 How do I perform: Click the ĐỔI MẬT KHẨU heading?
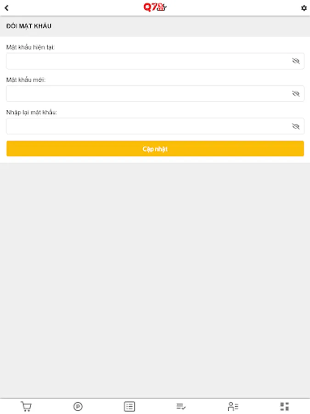pos(29,26)
